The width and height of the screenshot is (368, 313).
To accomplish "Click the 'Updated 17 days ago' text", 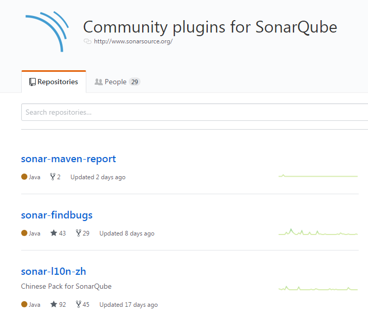I will point(128,305).
